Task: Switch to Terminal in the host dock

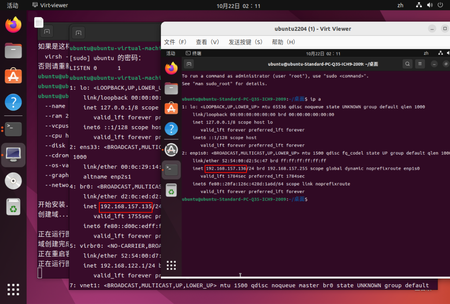Action: tap(13, 129)
